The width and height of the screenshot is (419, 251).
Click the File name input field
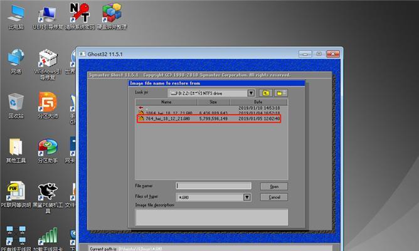coord(213,186)
